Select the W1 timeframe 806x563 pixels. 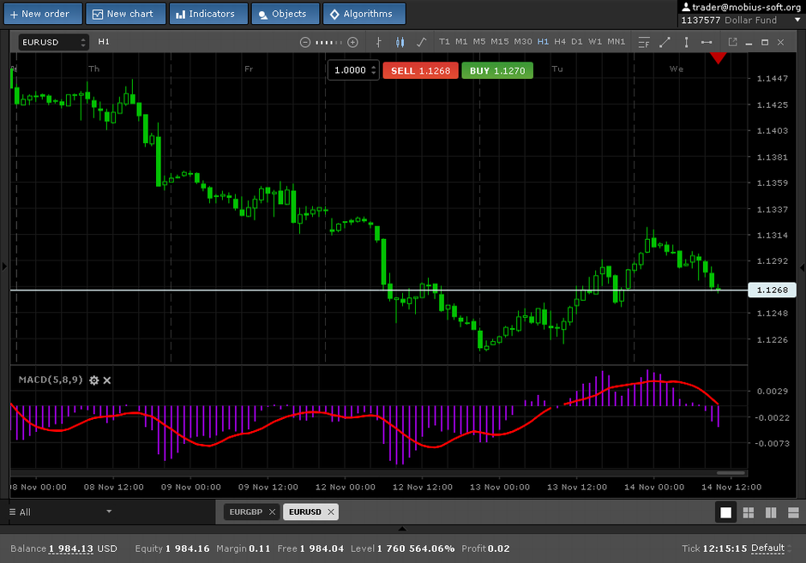click(595, 42)
